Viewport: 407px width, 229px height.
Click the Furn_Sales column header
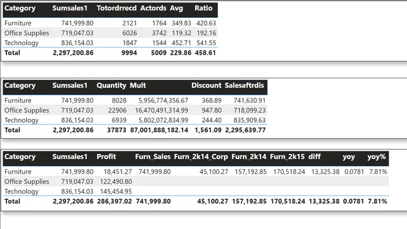pos(153,157)
